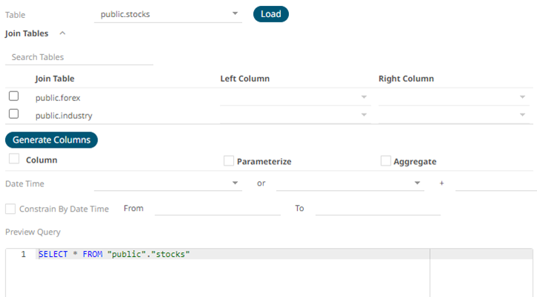Toggle the Constrain By Date Time checkbox
This screenshot has height=297, width=537.
pyautogui.click(x=10, y=209)
